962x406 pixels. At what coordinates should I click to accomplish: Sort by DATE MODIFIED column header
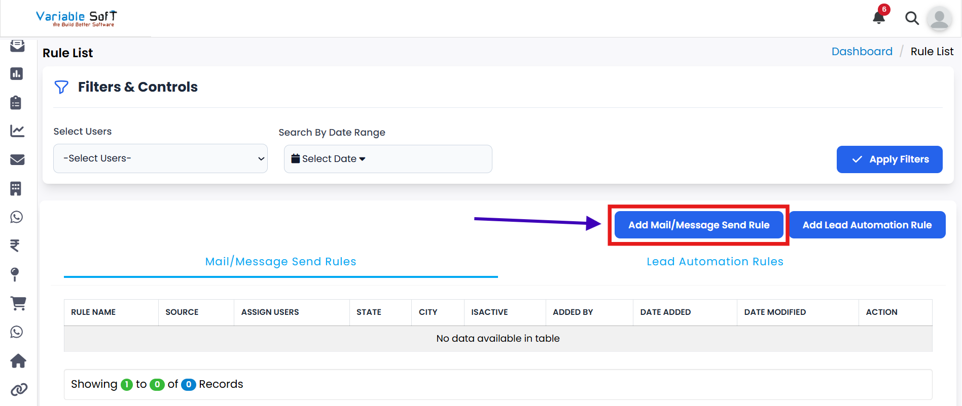[798, 312]
